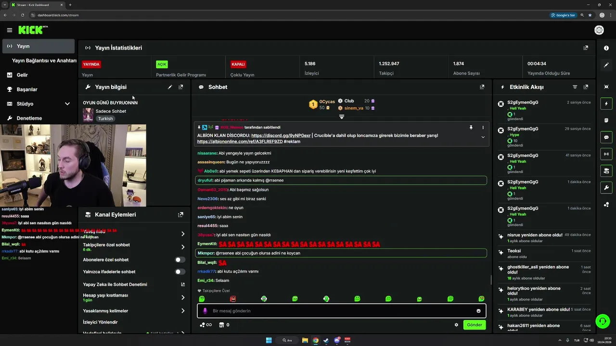Edit stream info with the pencil icon
Viewport: 616px width, 346px height.
[170, 87]
